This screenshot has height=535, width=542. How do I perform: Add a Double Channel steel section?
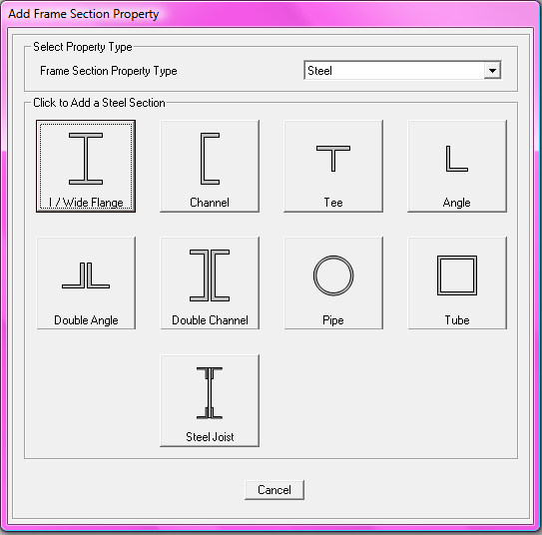click(x=210, y=283)
